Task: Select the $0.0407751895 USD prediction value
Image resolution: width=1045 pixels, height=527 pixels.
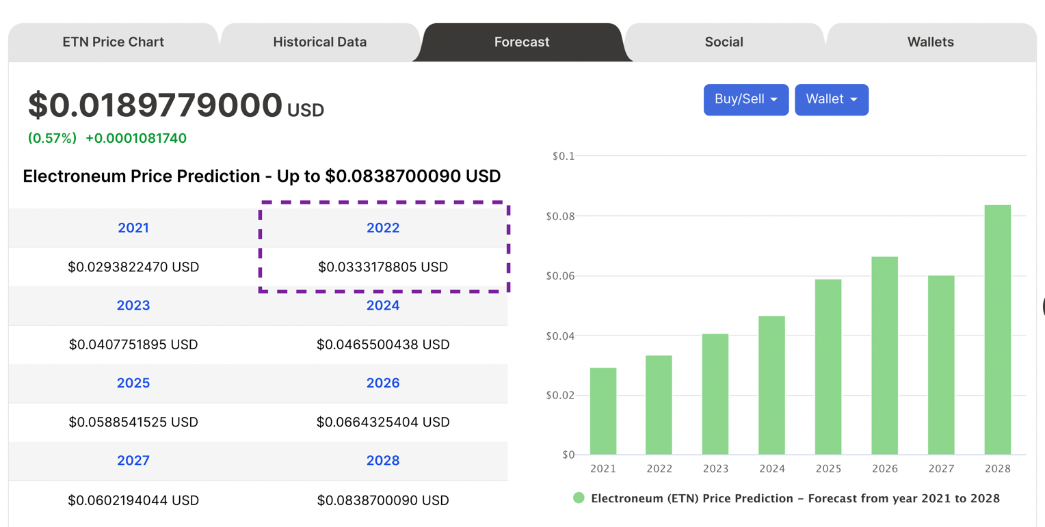Action: click(x=133, y=344)
